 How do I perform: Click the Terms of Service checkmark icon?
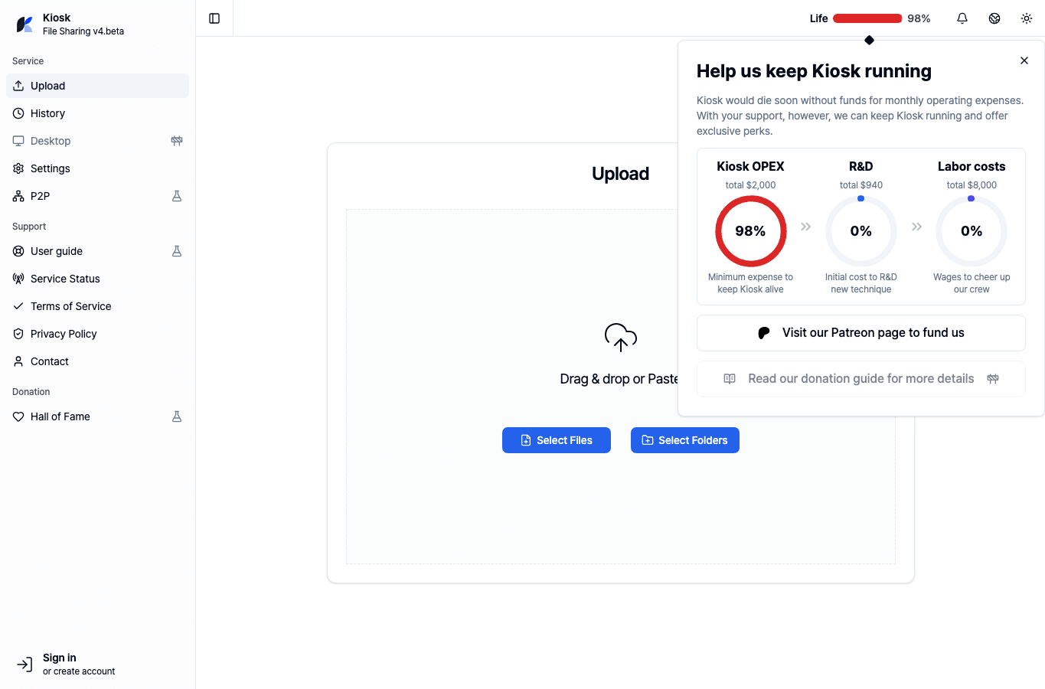coord(18,306)
